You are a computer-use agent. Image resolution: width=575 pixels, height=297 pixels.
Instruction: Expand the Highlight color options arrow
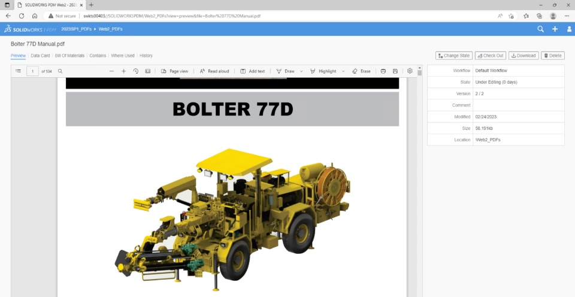coord(343,71)
